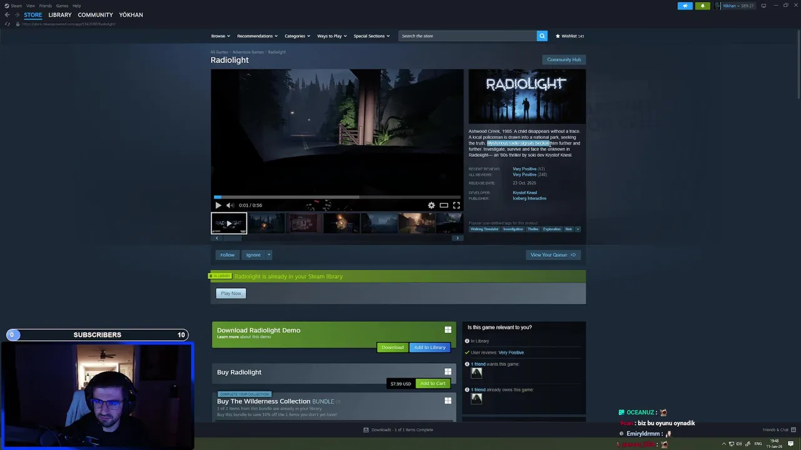Show hidden system tray icons
This screenshot has width=801, height=450.
pos(724,444)
